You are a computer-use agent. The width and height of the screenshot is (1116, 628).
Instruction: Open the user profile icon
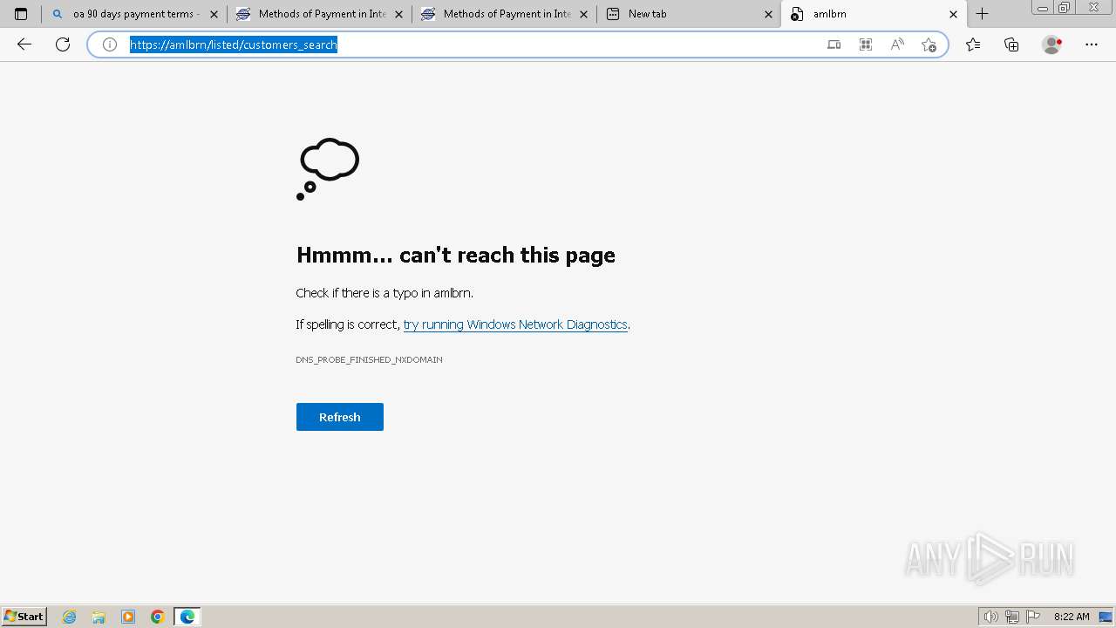click(1052, 44)
